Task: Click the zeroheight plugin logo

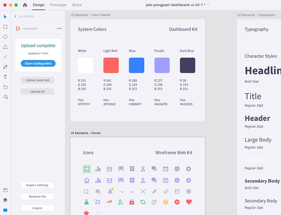Action: click(18, 29)
